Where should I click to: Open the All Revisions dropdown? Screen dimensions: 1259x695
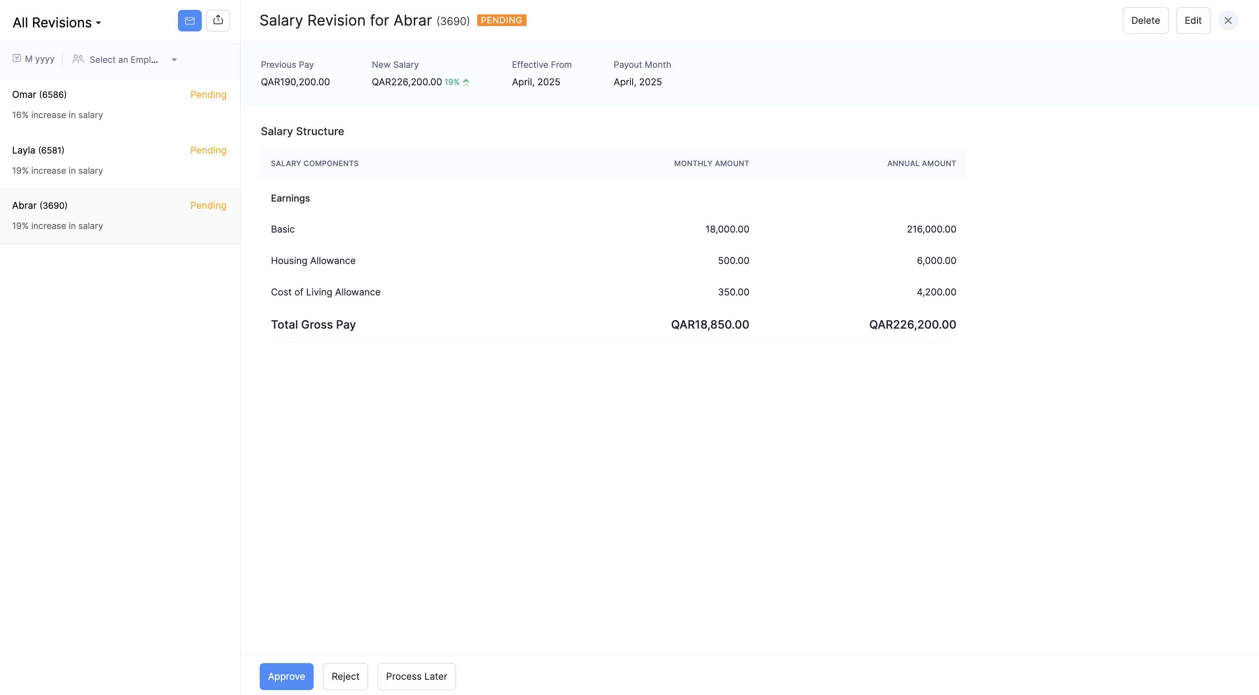pyautogui.click(x=57, y=22)
